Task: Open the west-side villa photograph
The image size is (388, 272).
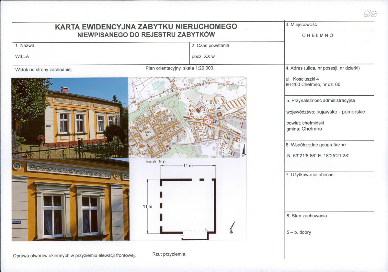Action: 70,118
